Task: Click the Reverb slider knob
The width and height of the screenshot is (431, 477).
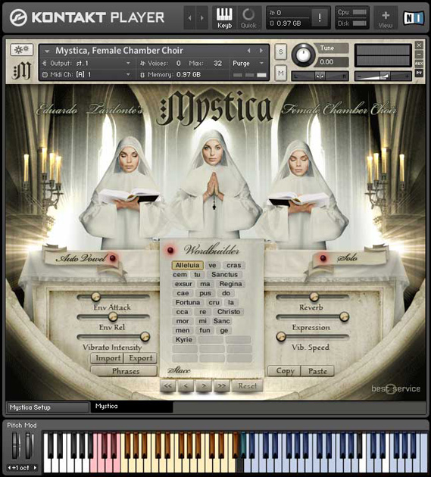Action: pos(314,297)
